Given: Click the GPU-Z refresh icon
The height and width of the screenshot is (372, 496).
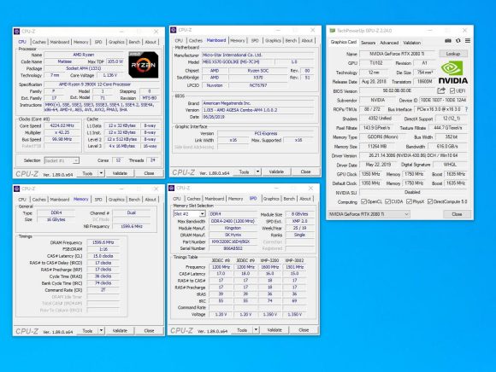Looking at the screenshot, I should coord(458,41).
